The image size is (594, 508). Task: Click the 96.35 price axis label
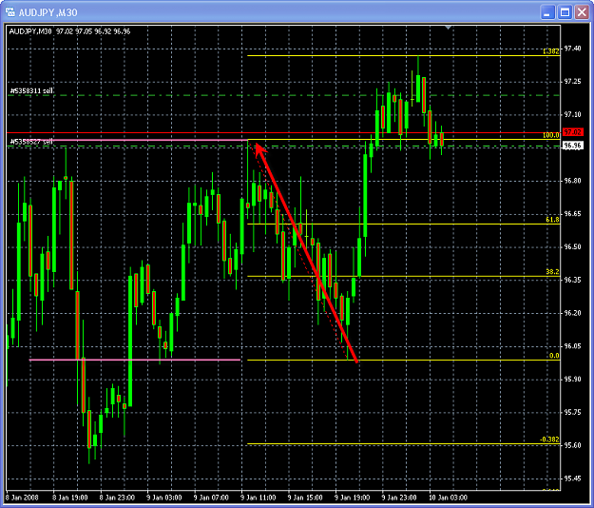572,280
